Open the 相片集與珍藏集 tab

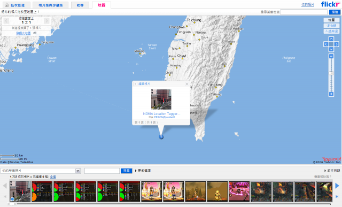pos(50,5)
